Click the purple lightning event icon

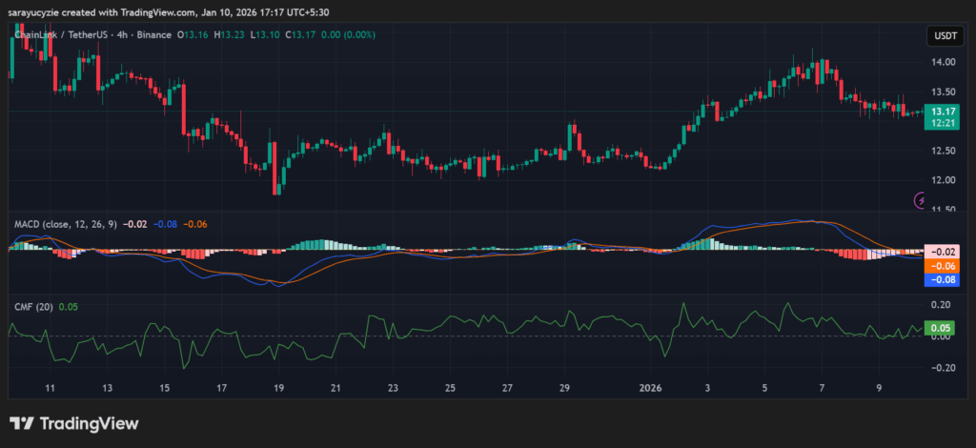pos(921,200)
